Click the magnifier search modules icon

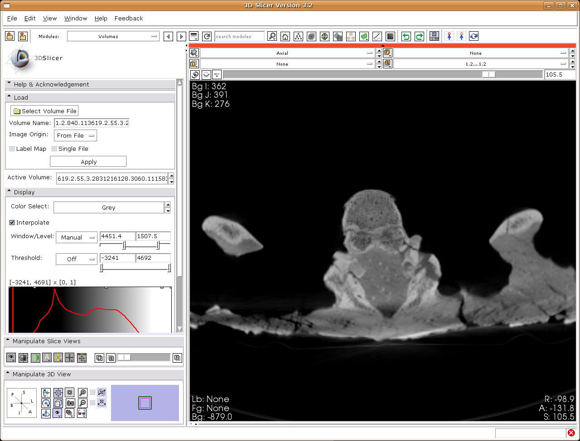272,36
